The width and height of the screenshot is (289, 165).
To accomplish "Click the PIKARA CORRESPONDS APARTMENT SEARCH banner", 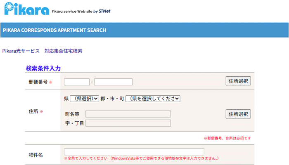I will tap(54, 30).
